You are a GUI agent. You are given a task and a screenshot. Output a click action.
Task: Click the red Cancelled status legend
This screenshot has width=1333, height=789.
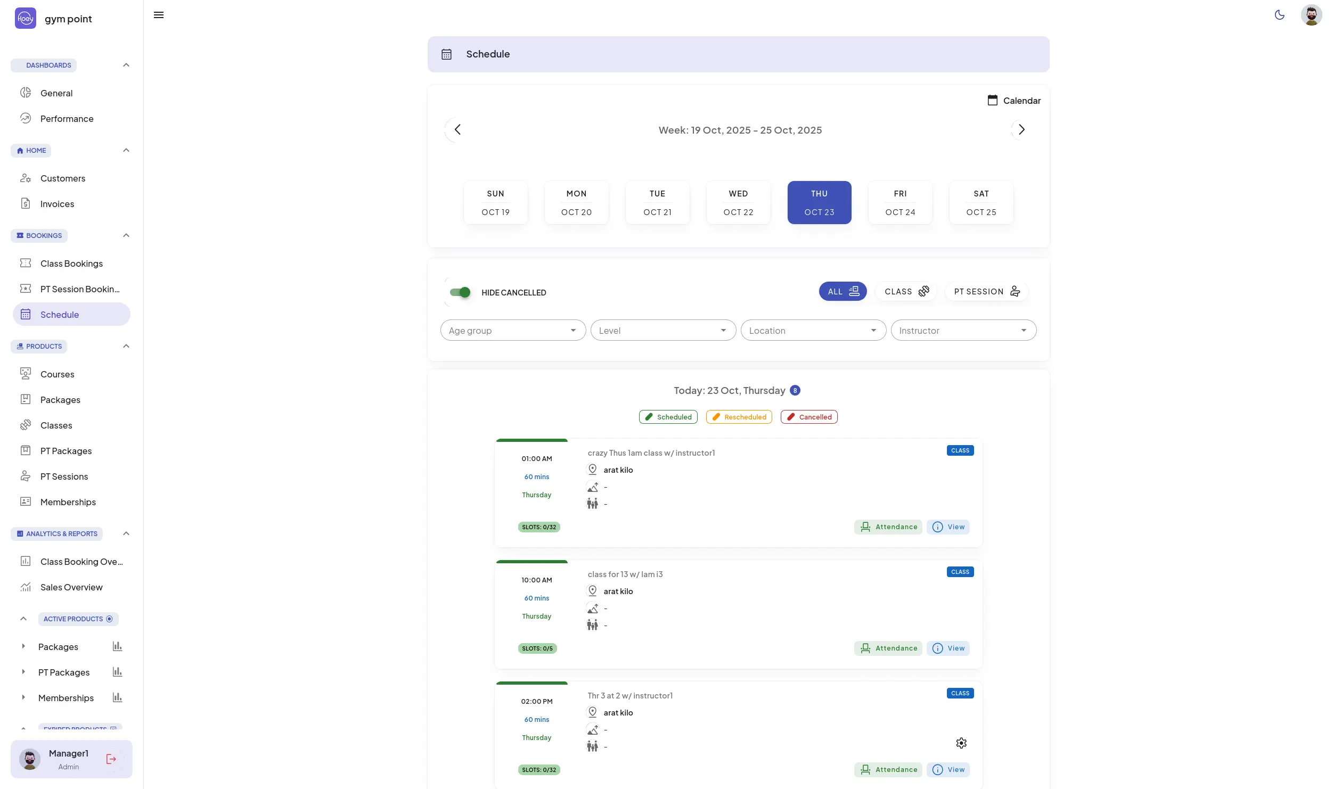pyautogui.click(x=808, y=417)
